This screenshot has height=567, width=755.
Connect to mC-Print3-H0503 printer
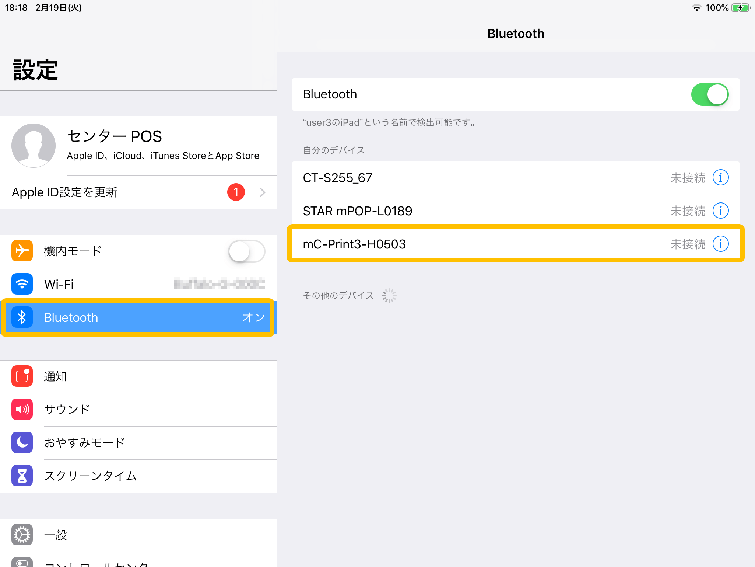pyautogui.click(x=442, y=244)
